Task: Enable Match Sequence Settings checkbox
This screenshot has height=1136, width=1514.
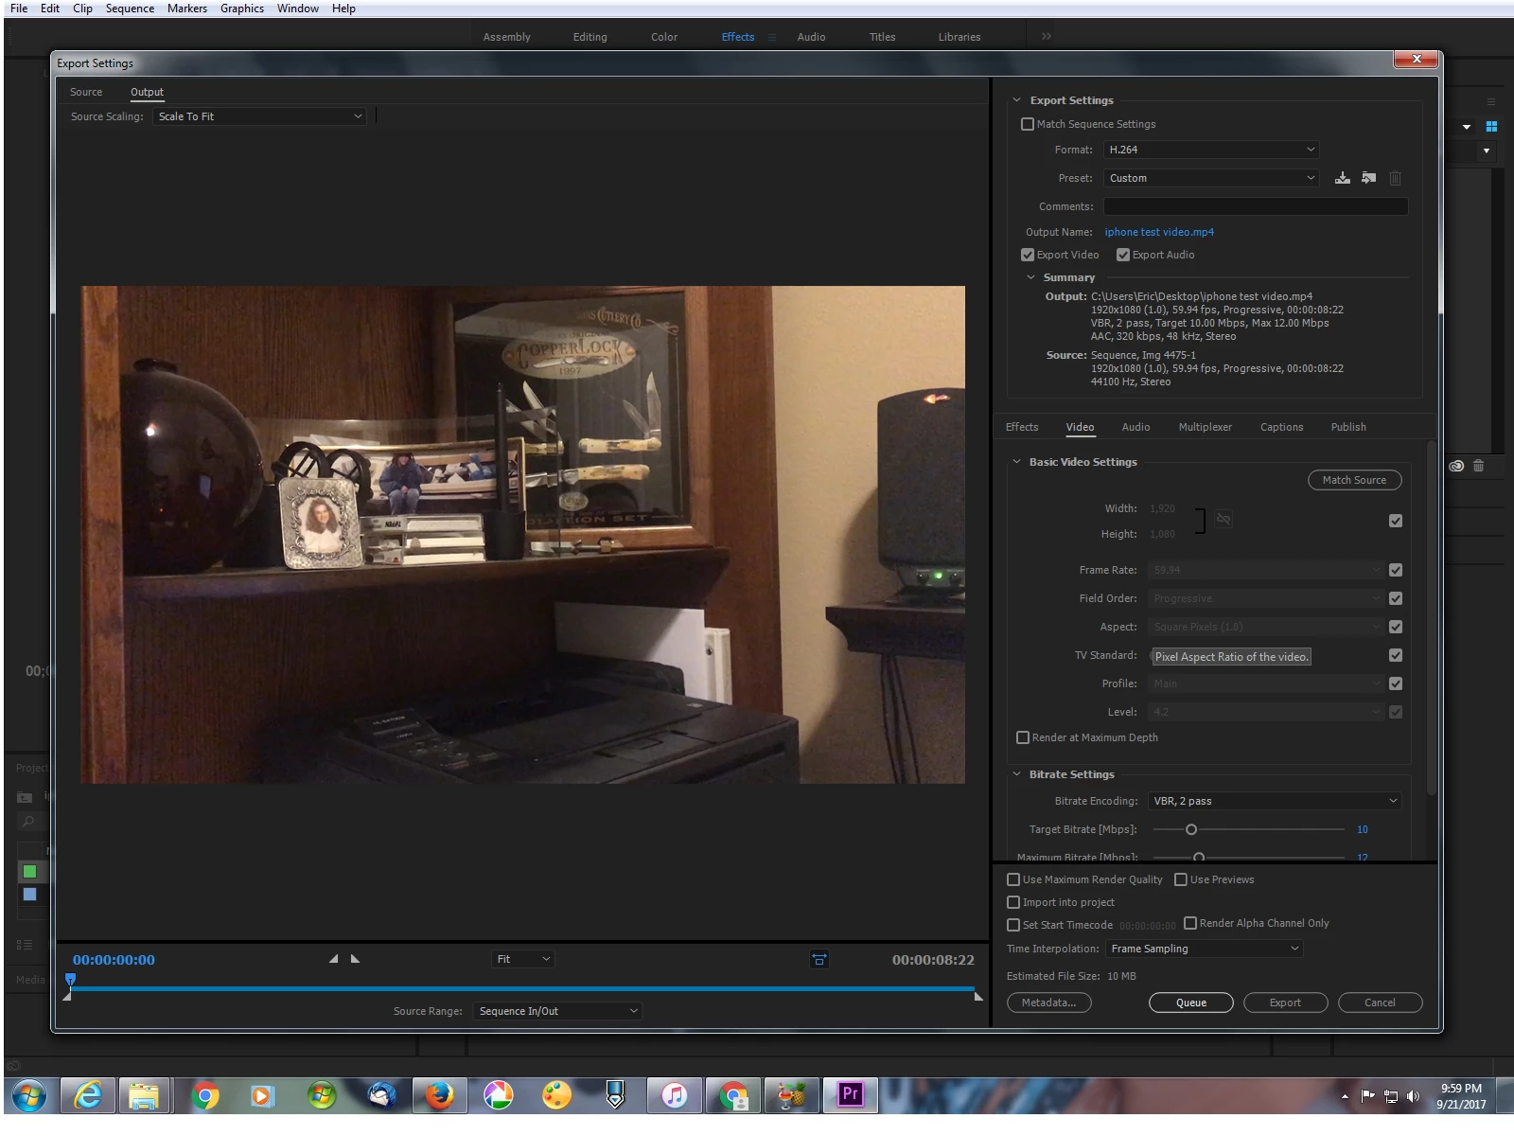Action: point(1028,124)
